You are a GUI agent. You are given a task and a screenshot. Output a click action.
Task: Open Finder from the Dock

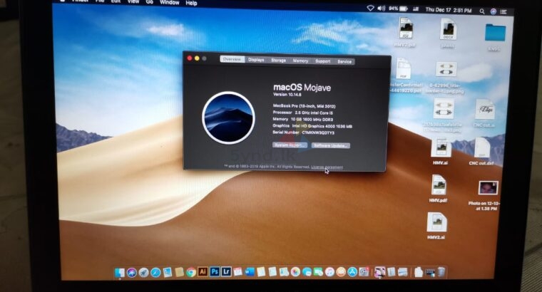coord(120,273)
